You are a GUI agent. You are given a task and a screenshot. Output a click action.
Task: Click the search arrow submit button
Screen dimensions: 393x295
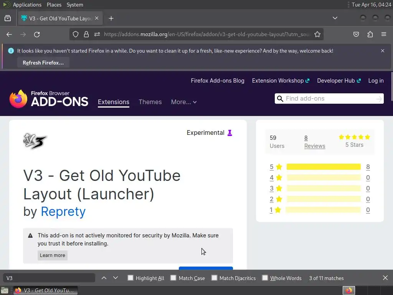379,99
